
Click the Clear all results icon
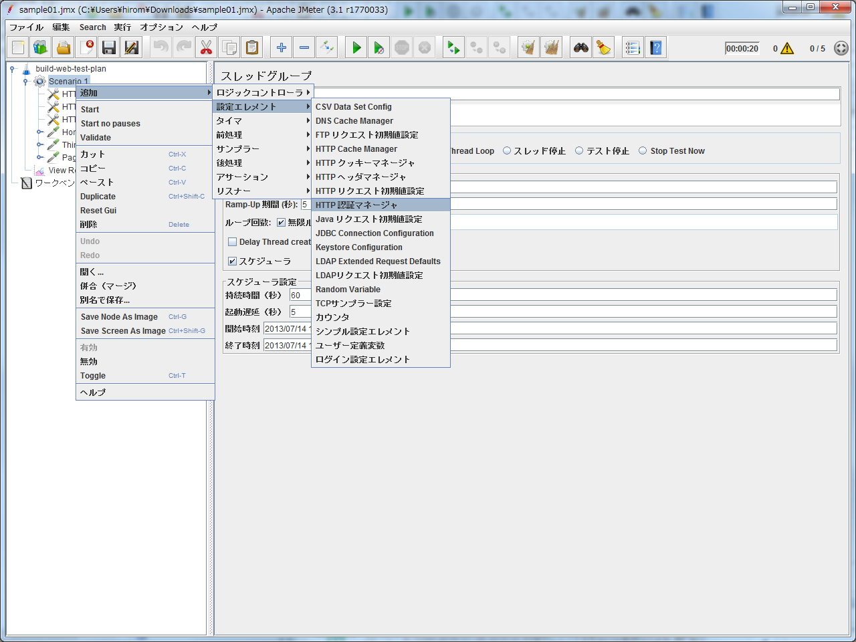[x=551, y=47]
